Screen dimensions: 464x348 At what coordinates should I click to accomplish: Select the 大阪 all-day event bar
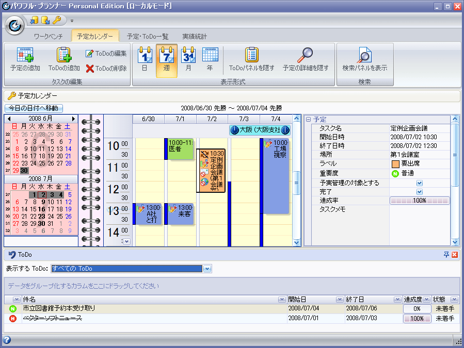pos(260,130)
